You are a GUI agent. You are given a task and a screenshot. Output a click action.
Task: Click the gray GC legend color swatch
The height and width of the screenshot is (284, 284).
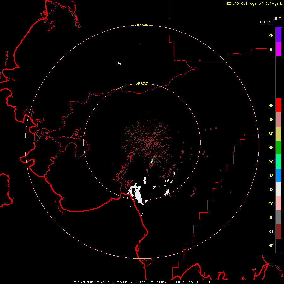279,217
